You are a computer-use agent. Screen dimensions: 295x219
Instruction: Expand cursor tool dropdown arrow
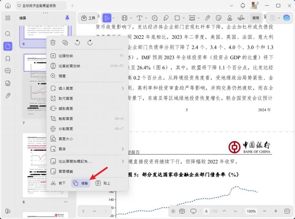[x=114, y=18]
